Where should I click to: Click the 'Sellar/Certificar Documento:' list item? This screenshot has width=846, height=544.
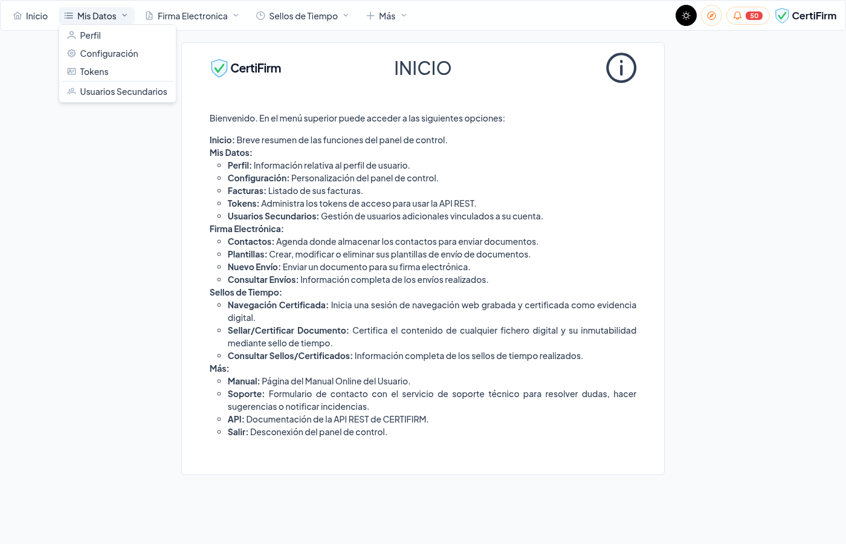point(432,337)
